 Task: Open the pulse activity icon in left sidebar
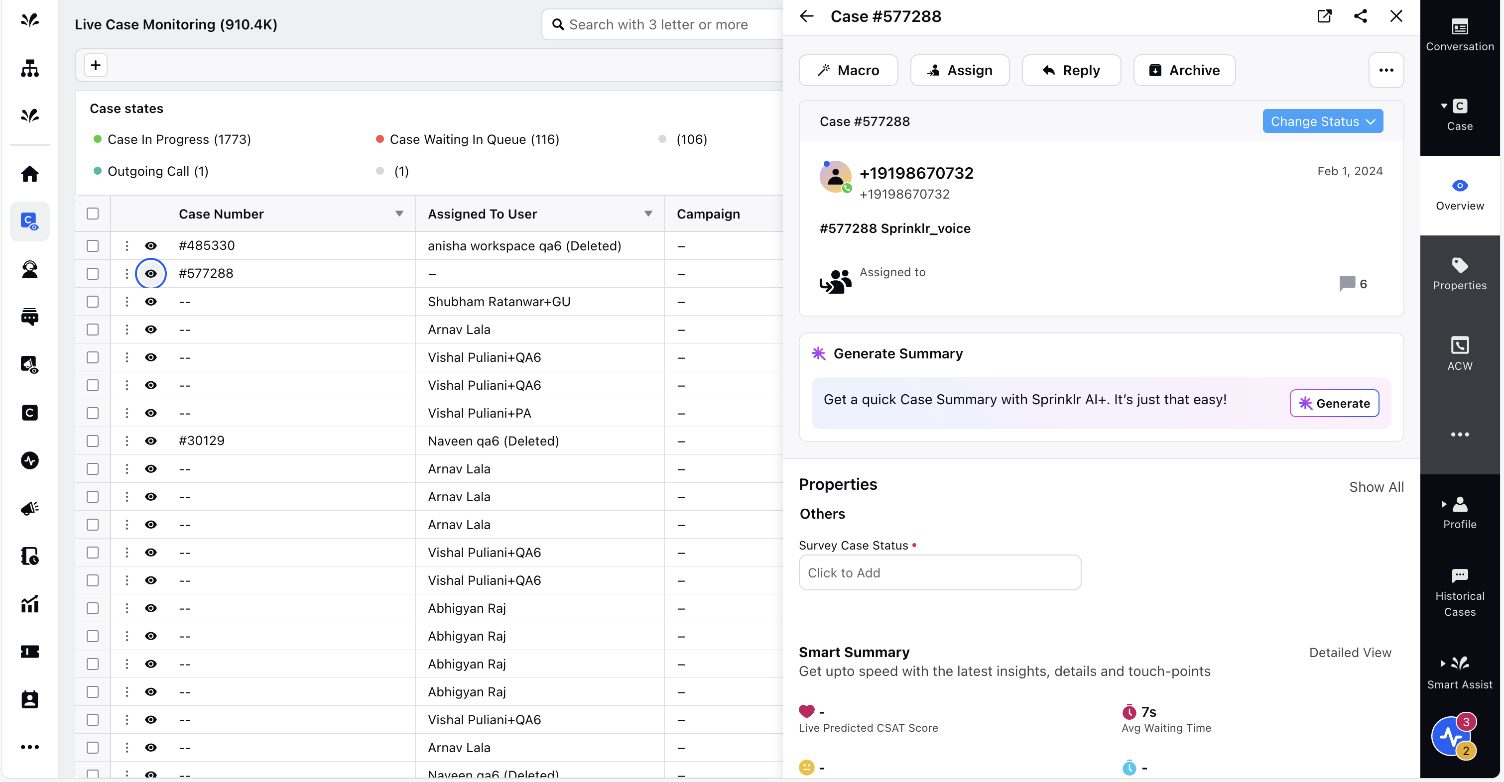30,460
